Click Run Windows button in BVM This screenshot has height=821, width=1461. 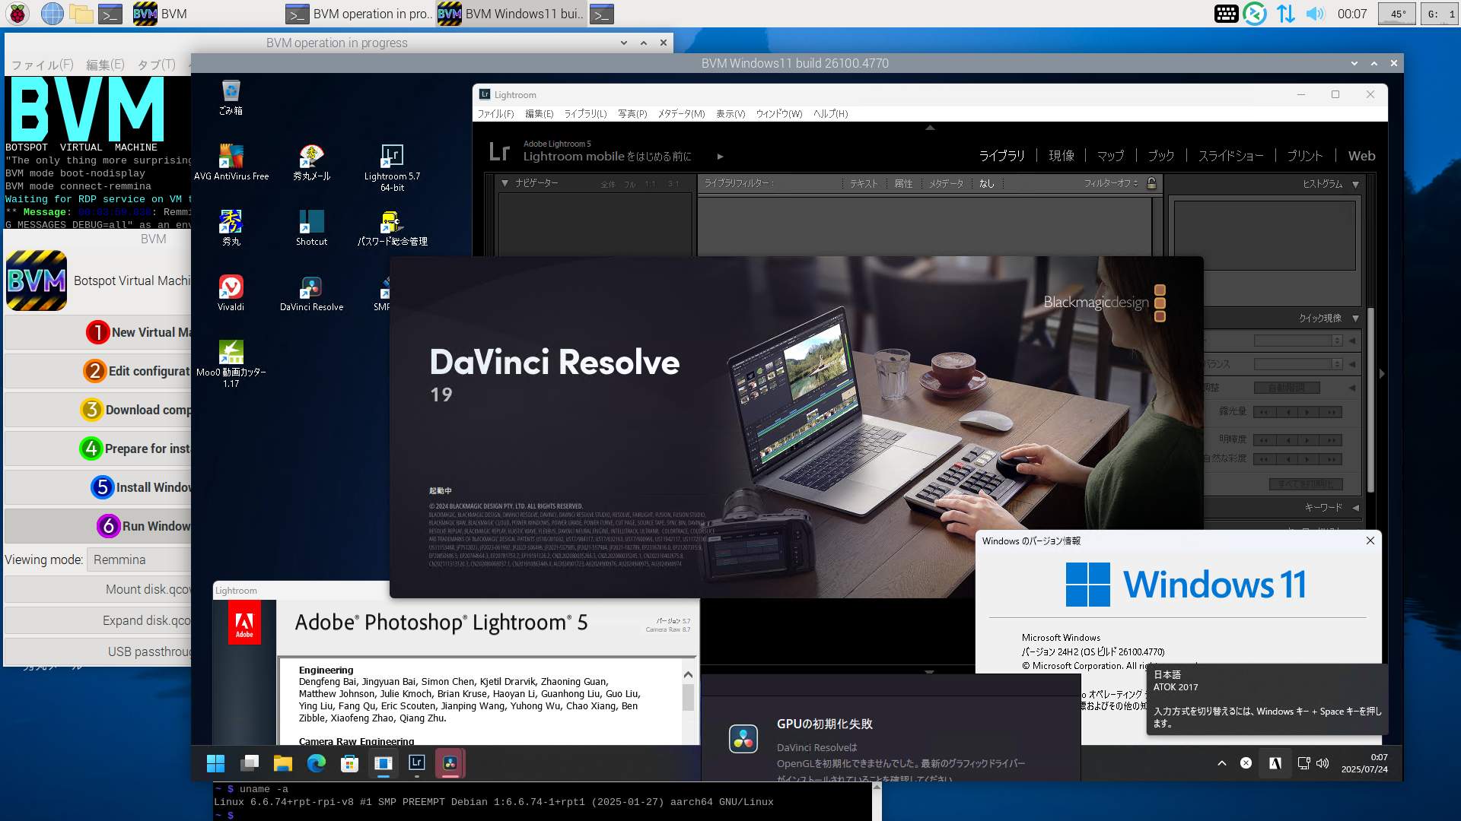click(x=97, y=526)
